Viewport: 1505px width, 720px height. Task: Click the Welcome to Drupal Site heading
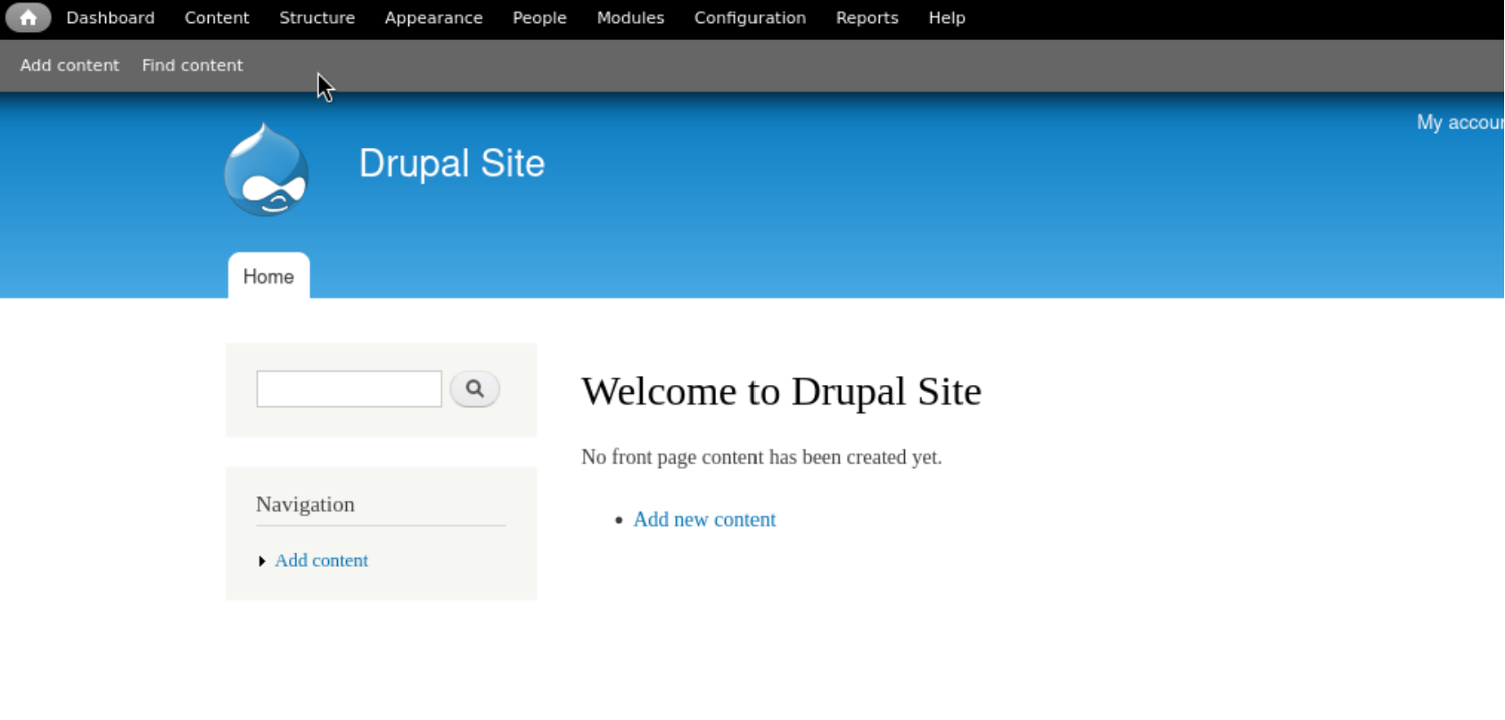[x=781, y=391]
